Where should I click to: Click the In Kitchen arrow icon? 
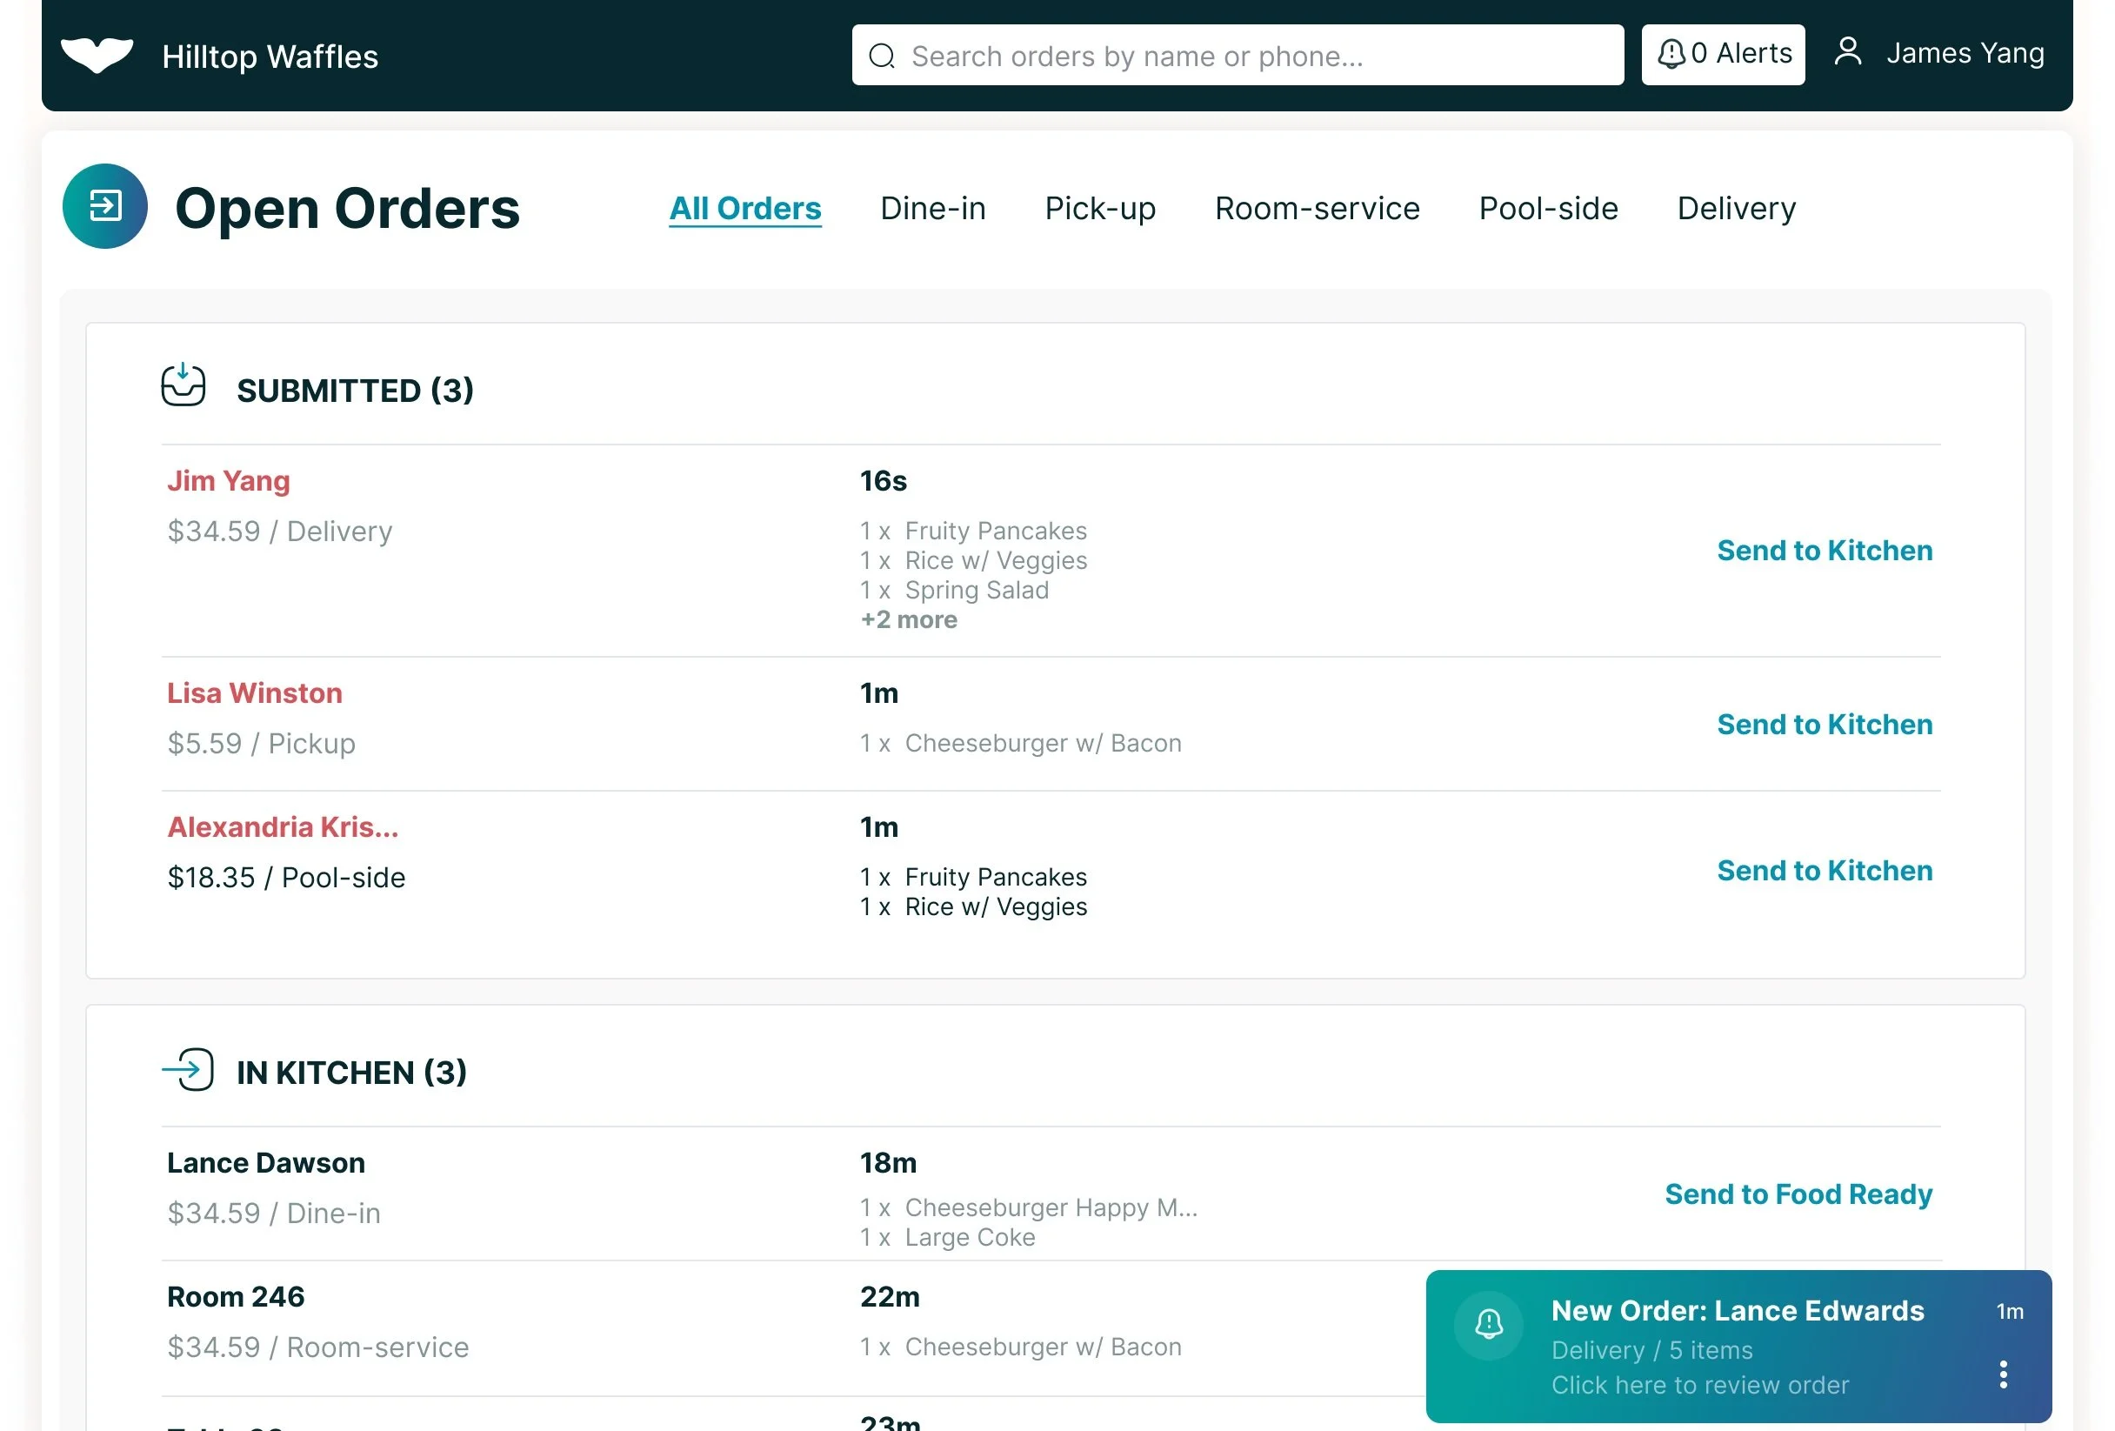189,1070
